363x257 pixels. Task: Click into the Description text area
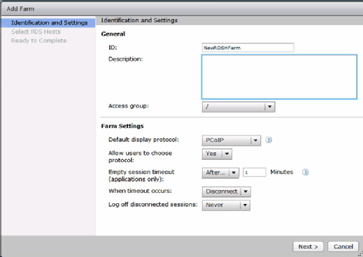pyautogui.click(x=279, y=77)
